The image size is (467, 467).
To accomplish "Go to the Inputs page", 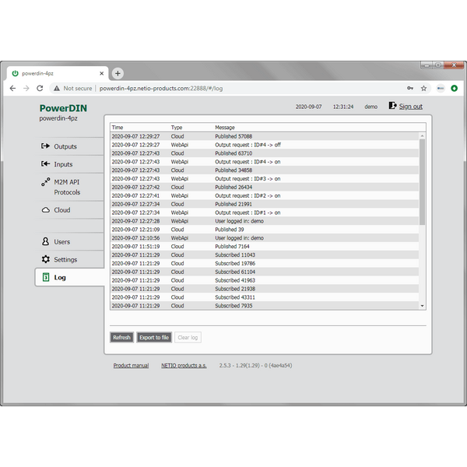I will tap(62, 164).
